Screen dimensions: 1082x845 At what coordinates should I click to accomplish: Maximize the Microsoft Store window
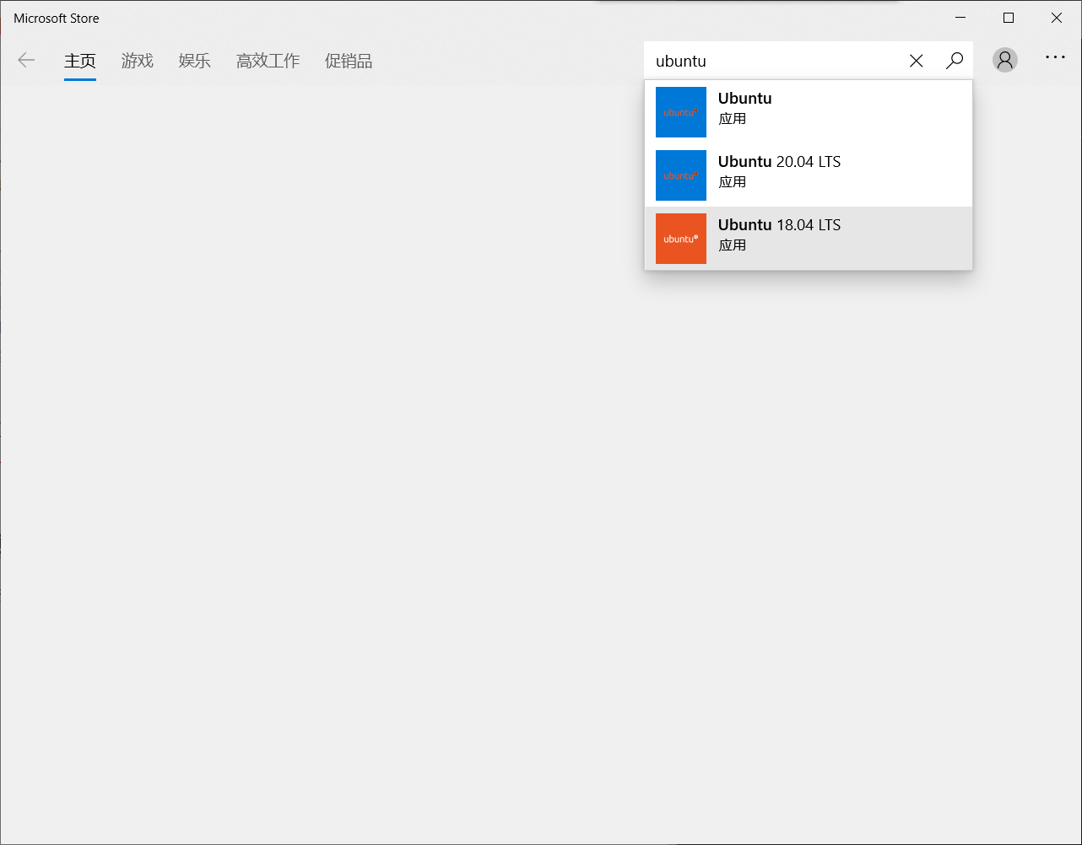pyautogui.click(x=1009, y=18)
